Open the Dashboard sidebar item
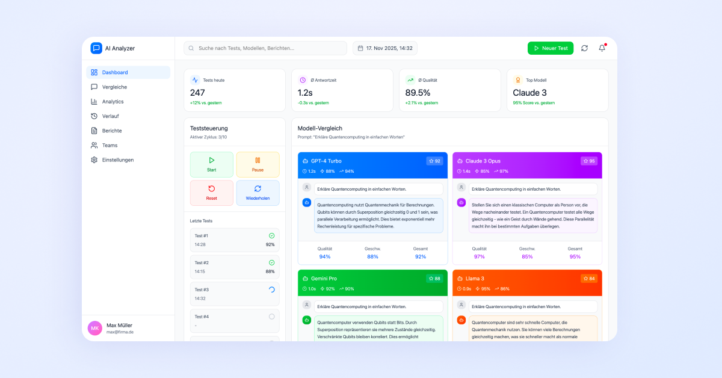Image resolution: width=722 pixels, height=378 pixels. [x=128, y=72]
